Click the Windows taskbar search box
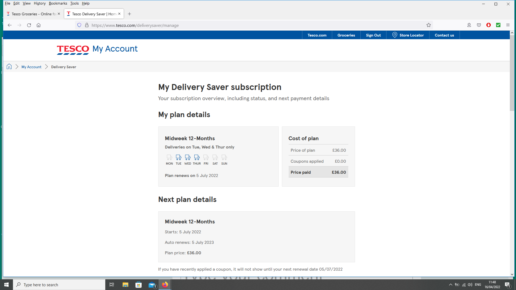This screenshot has height=290, width=516. [x=59, y=285]
